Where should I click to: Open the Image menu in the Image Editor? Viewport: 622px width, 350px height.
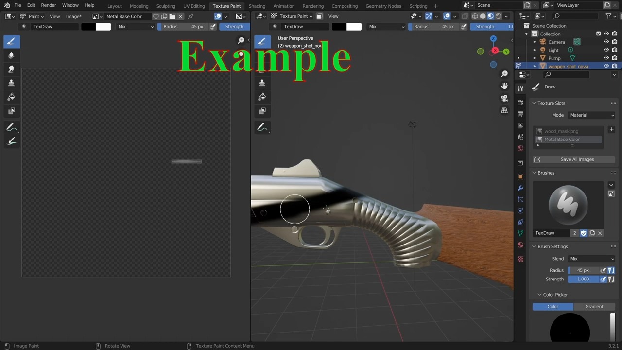coord(73,16)
